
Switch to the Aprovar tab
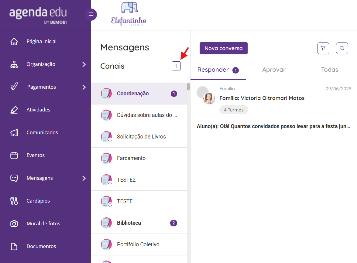coord(274,70)
